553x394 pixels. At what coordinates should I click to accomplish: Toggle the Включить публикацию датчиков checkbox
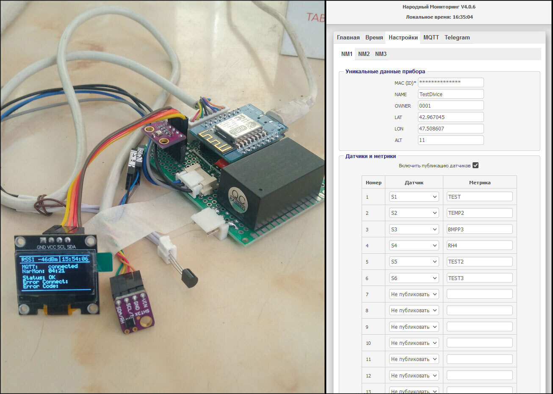click(476, 165)
